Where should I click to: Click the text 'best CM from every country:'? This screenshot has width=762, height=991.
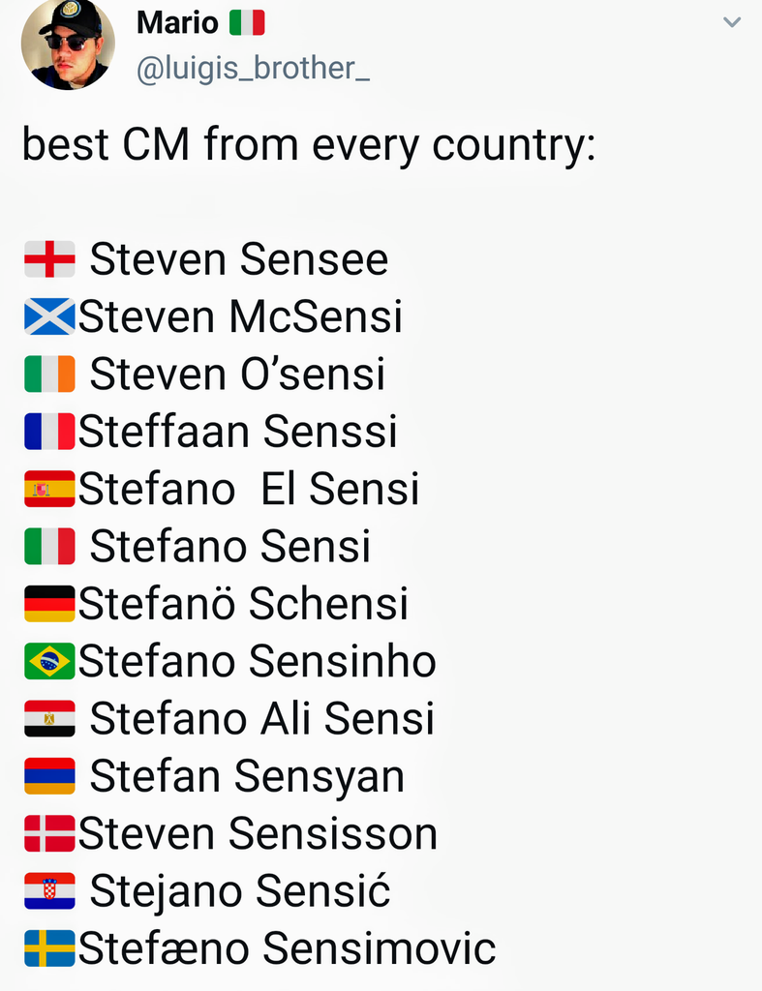309,145
